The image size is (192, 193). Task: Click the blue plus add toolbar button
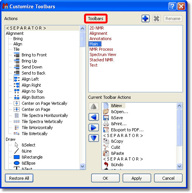pos(145,19)
